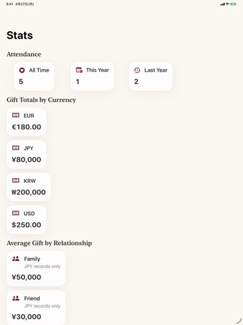Tap the banknote icon next to USD

pyautogui.click(x=16, y=213)
